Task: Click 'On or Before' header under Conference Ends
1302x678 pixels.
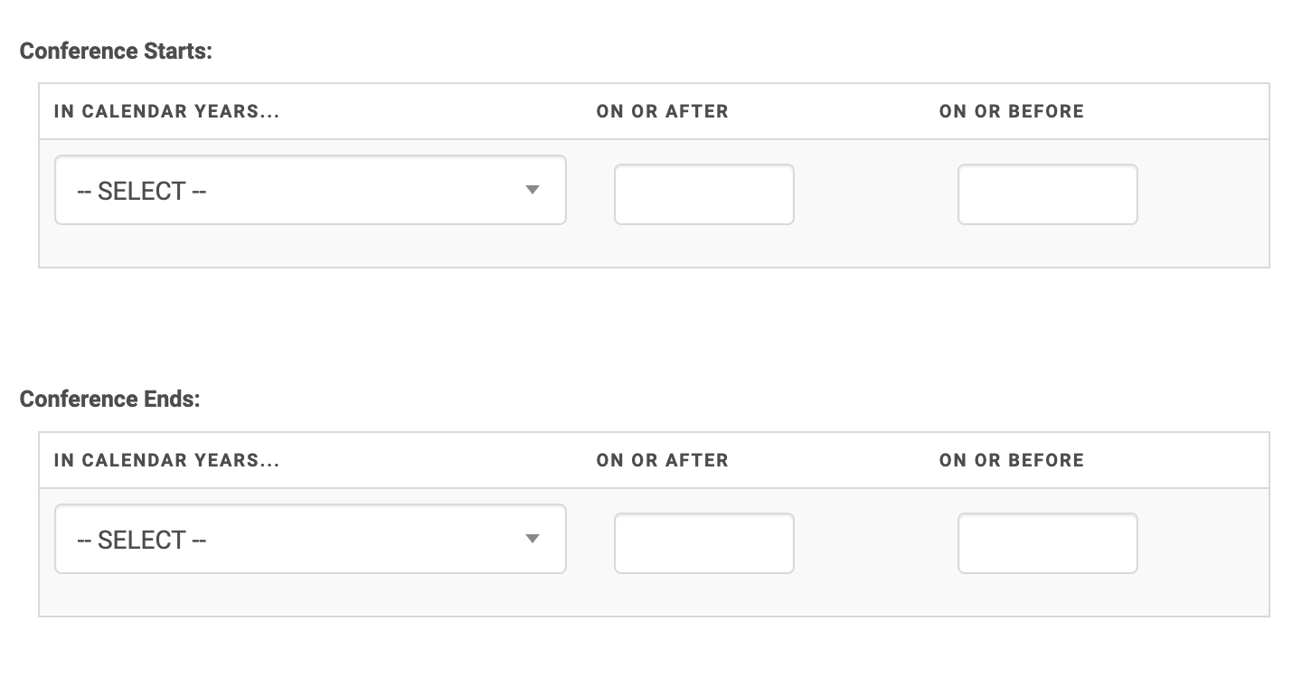Action: pos(1011,460)
